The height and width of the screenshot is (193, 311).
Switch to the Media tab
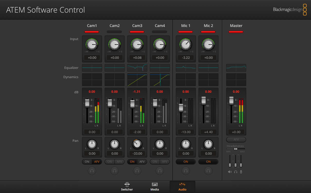155,187
